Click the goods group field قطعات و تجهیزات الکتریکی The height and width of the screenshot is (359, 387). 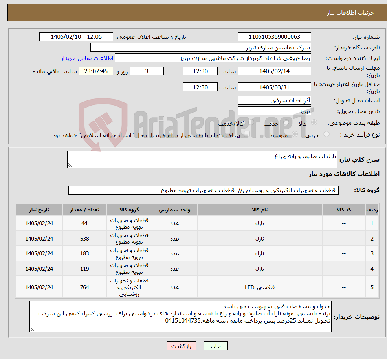(204, 190)
